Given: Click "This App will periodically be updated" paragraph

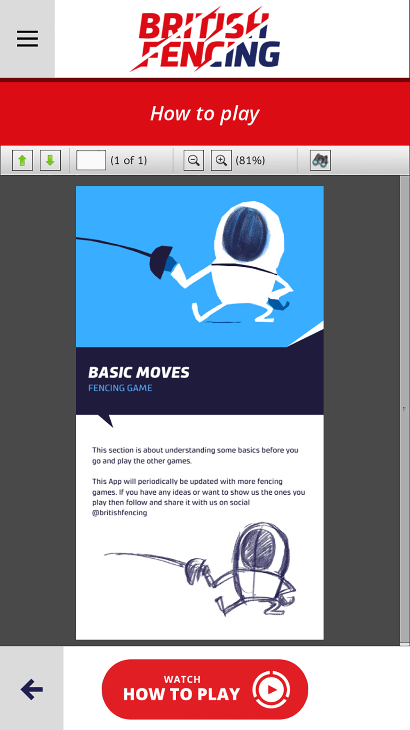Looking at the screenshot, I should [198, 497].
